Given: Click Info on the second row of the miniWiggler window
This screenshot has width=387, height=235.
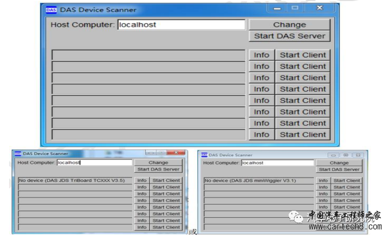Looking at the screenshot, I should click(323, 187).
